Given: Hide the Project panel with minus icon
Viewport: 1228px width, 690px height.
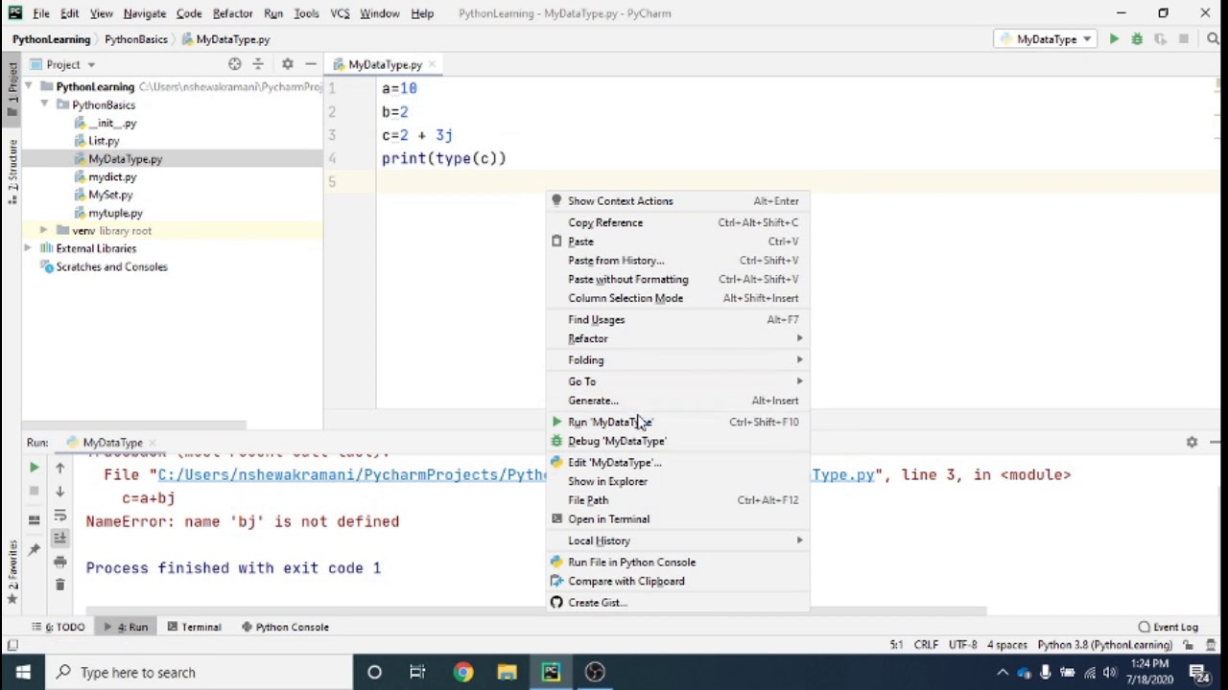Looking at the screenshot, I should tap(310, 64).
